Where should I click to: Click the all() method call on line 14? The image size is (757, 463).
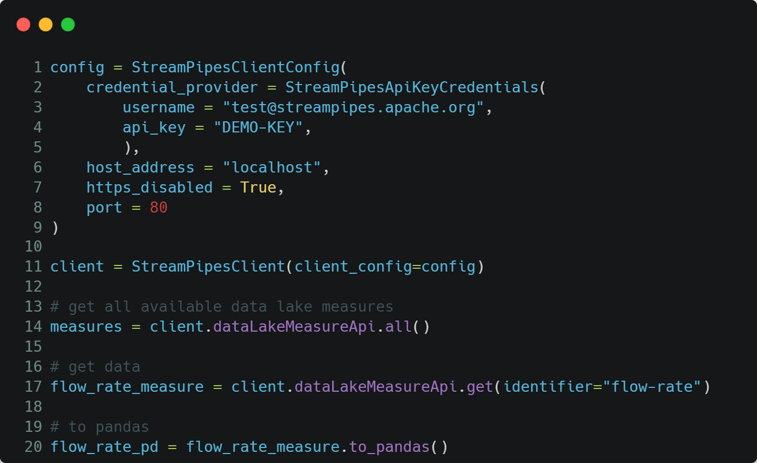tap(399, 327)
